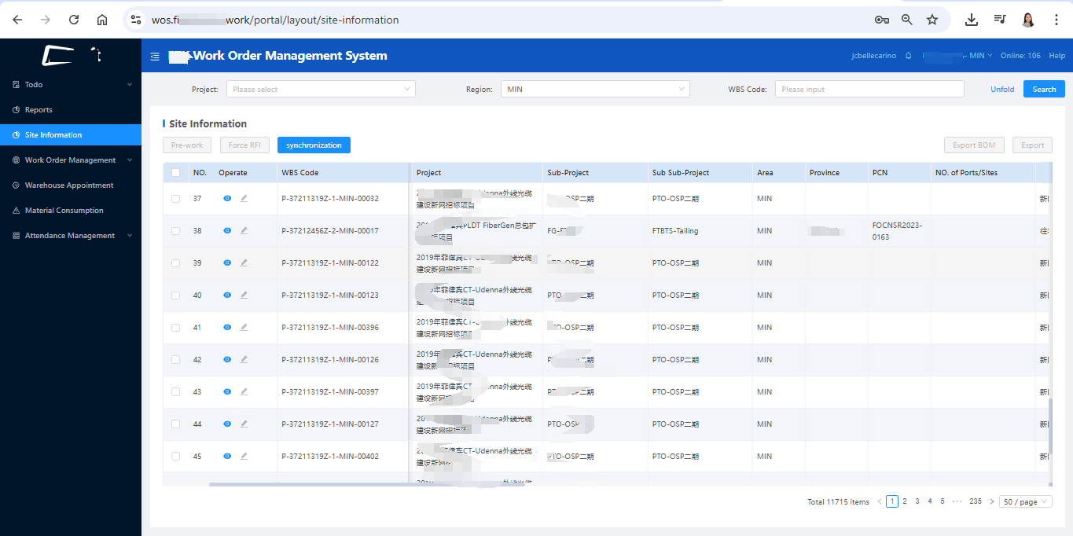Check the box for row 42
The image size is (1073, 536).
[175, 360]
